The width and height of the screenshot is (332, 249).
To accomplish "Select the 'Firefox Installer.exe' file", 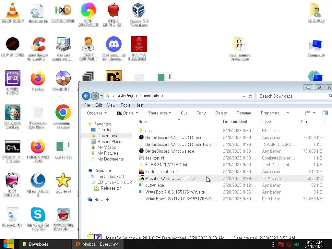I will click(x=231, y=172).
